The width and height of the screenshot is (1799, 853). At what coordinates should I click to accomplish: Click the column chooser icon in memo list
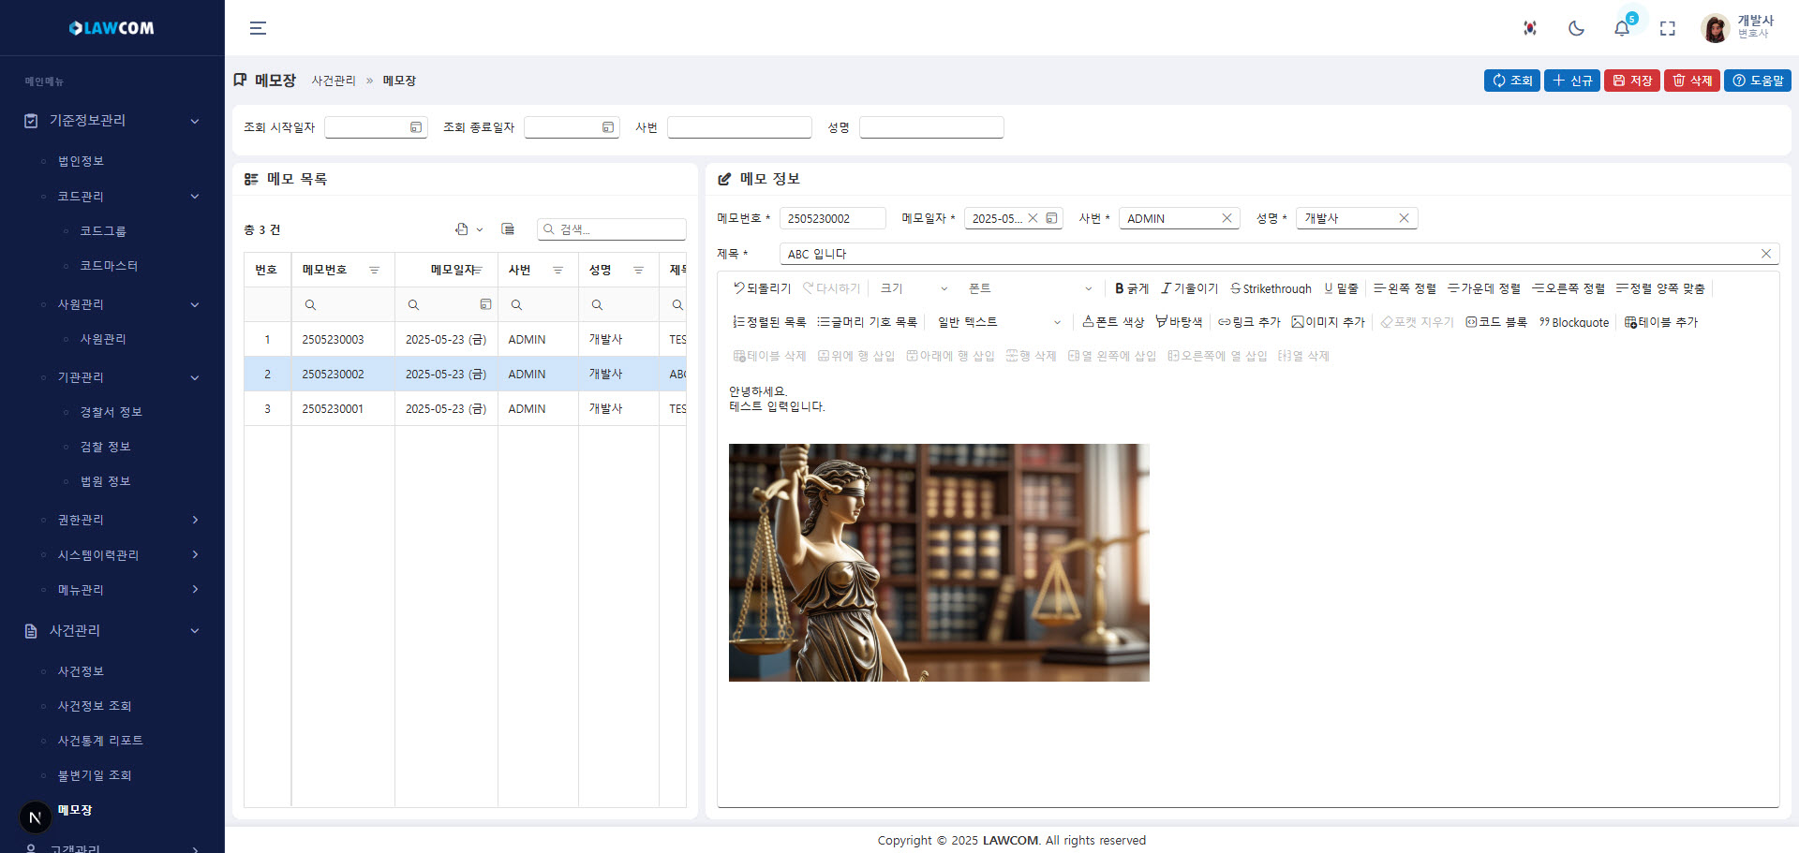[x=508, y=229]
